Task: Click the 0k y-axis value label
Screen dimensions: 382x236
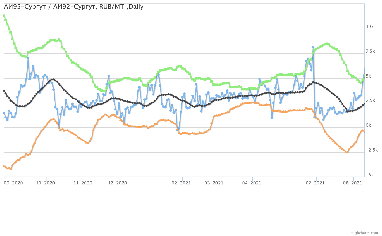Action: [x=369, y=125]
